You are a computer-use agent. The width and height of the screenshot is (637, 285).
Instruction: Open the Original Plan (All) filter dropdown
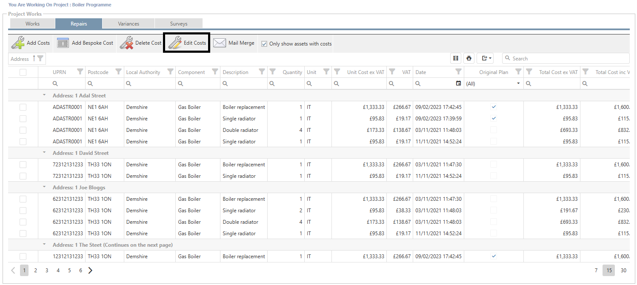coord(518,84)
